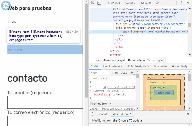Switch to the Sources tab
The image size is (192, 126).
point(146,3)
